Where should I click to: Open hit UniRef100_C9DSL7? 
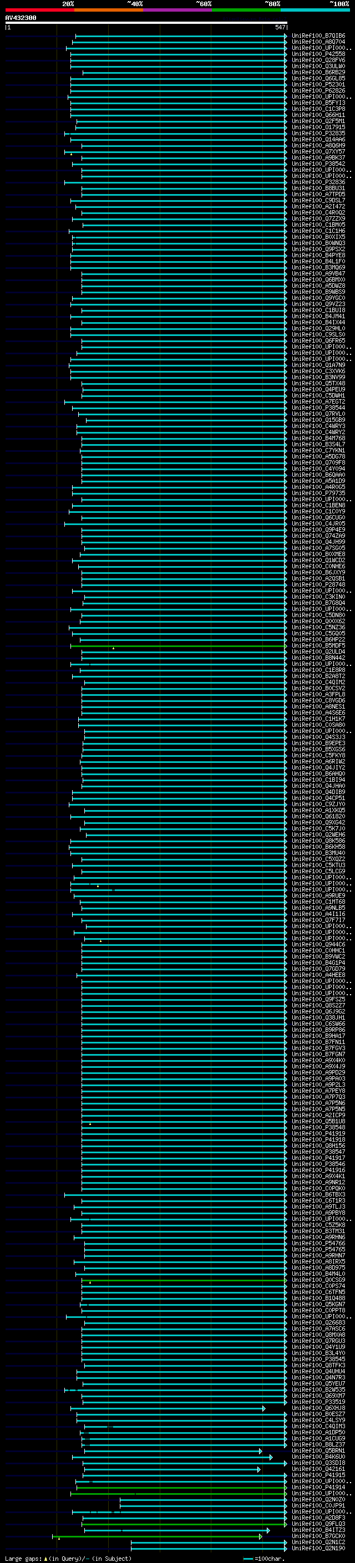[318, 200]
